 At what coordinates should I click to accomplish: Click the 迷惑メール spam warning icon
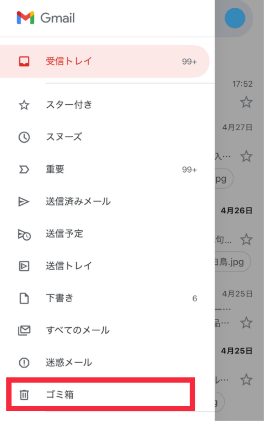pos(24,363)
